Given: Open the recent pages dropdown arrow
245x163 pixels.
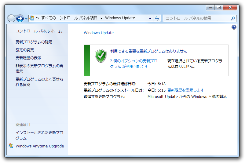Looking at the screenshot, I should (26, 19).
